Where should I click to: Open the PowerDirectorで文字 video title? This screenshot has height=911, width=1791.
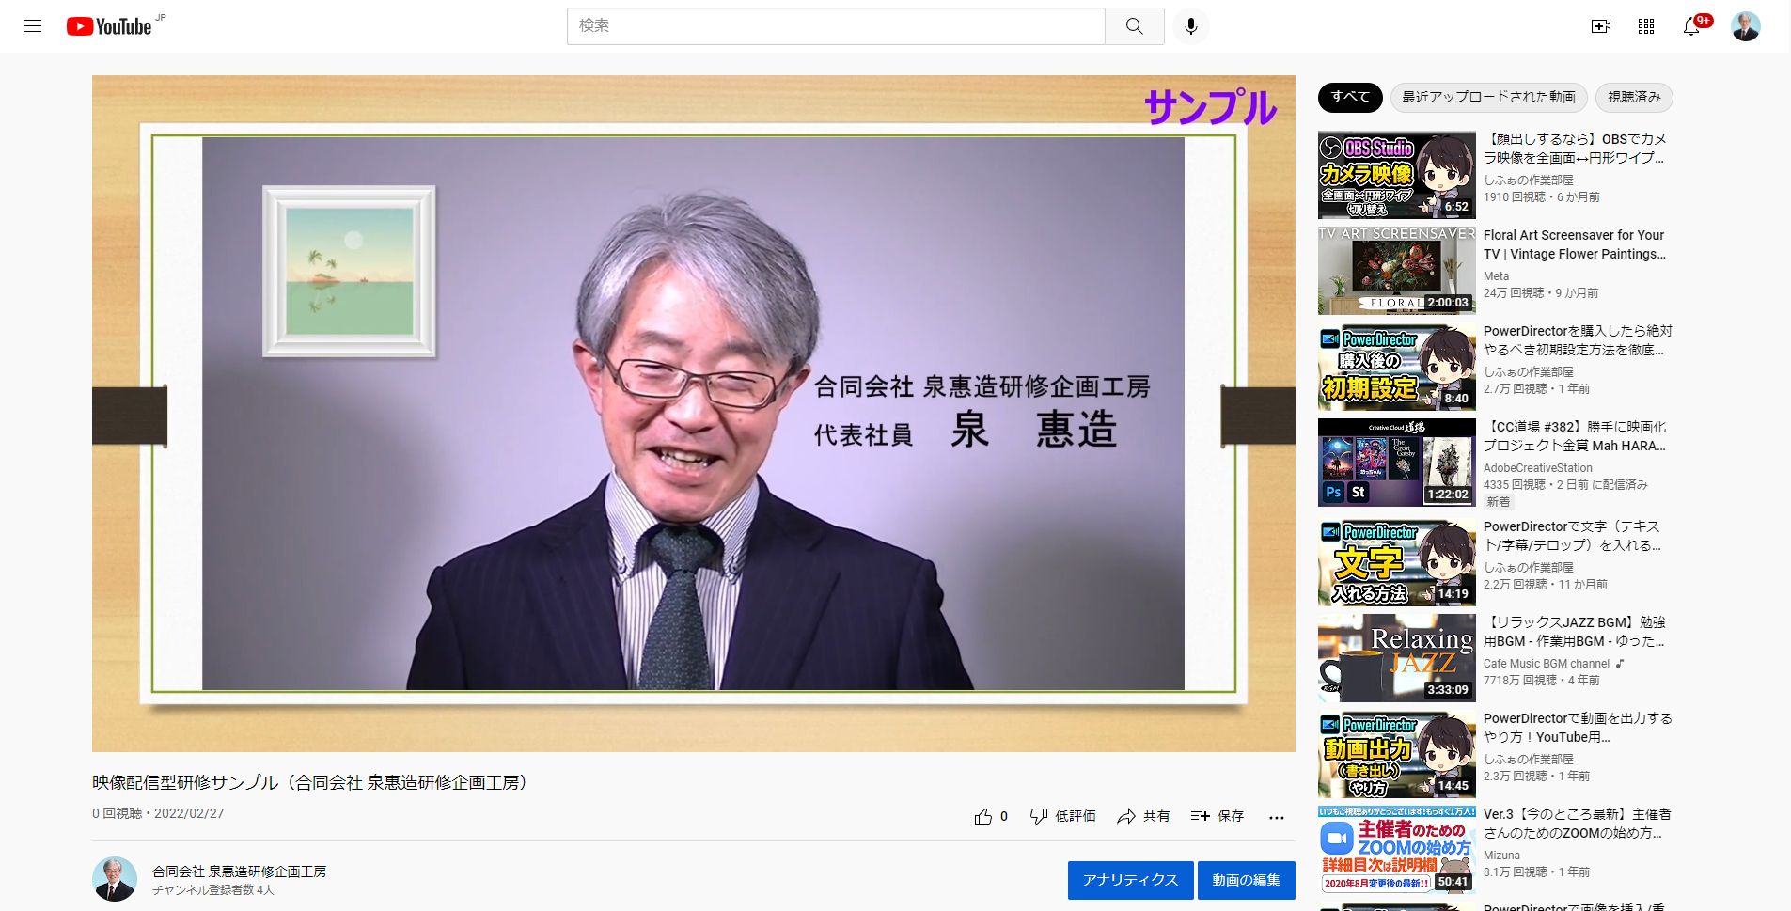1573,536
